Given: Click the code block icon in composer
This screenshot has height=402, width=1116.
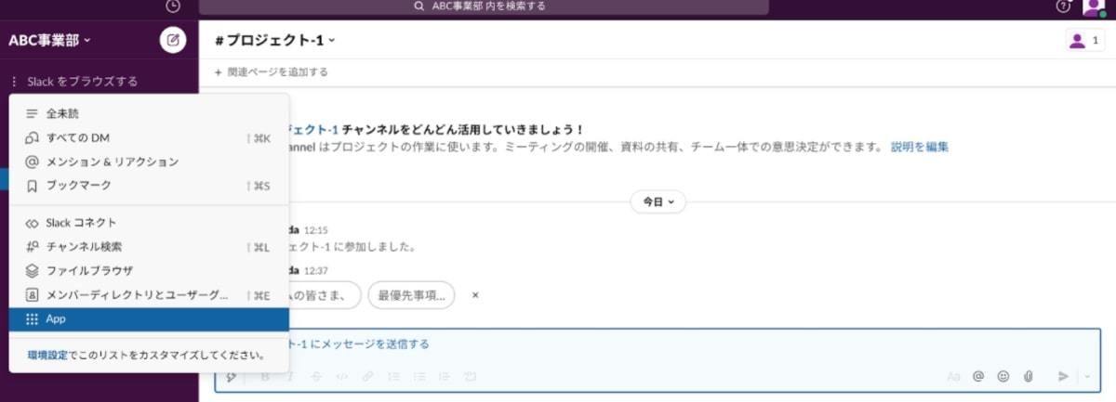Looking at the screenshot, I should (470, 377).
